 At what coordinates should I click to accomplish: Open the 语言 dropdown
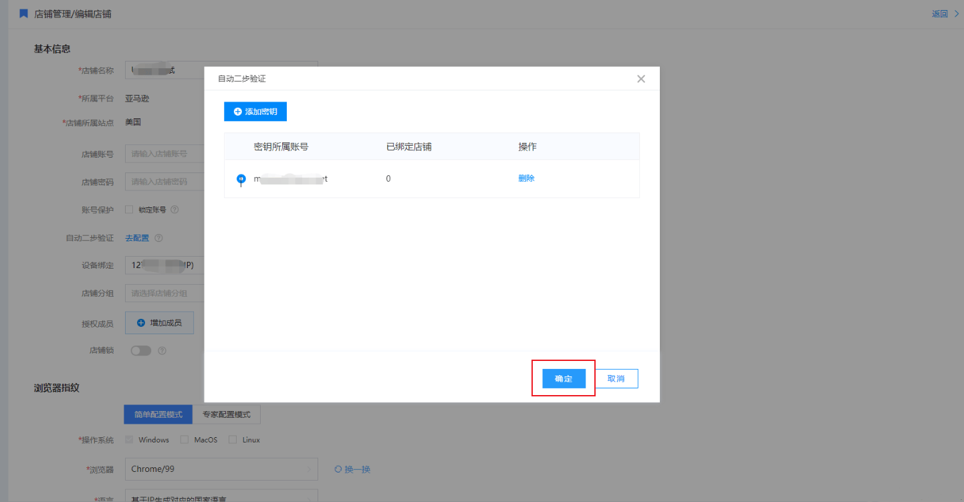click(221, 496)
